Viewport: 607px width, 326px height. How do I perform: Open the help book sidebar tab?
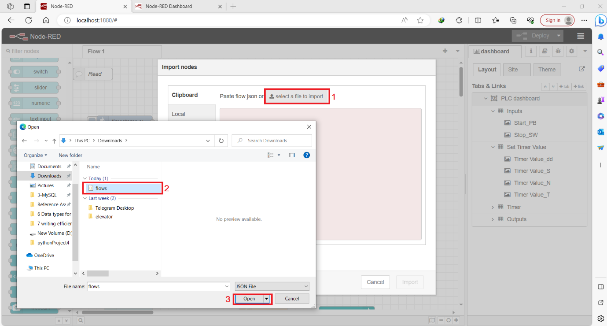(x=545, y=51)
